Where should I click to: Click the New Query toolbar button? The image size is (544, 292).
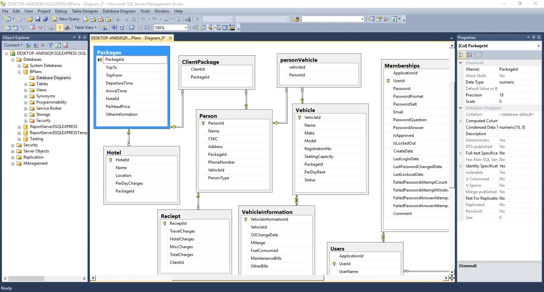click(x=66, y=19)
